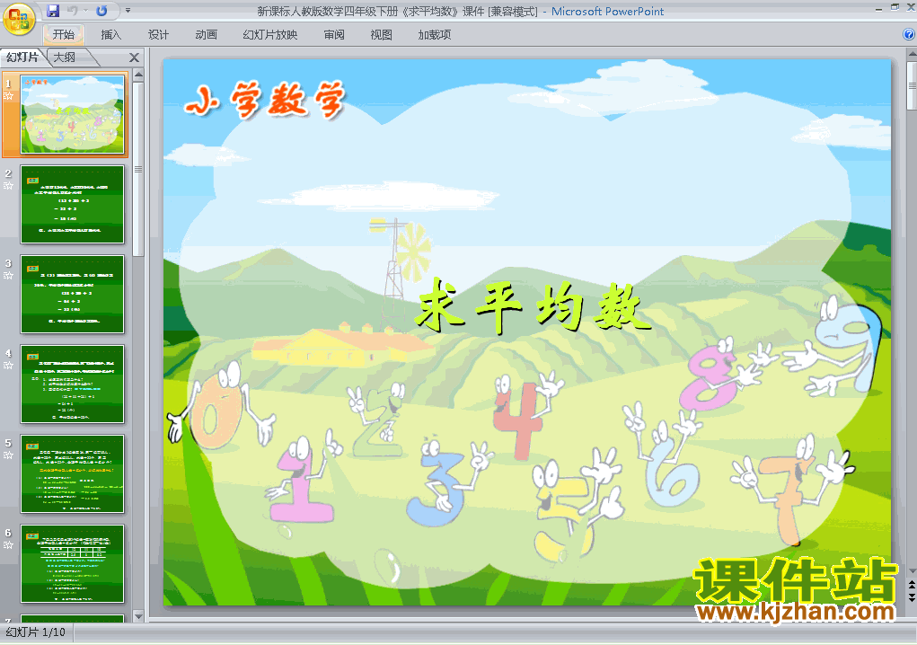Select slide 3 thumbnail

point(73,294)
